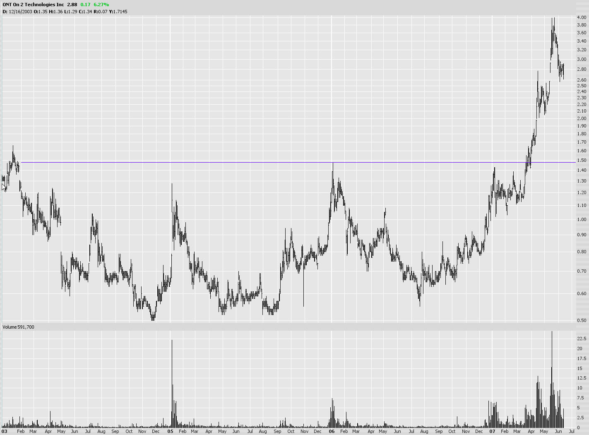This screenshot has height=435, width=589.
Task: Click the close price readout C:1.34
Action: (85, 12)
